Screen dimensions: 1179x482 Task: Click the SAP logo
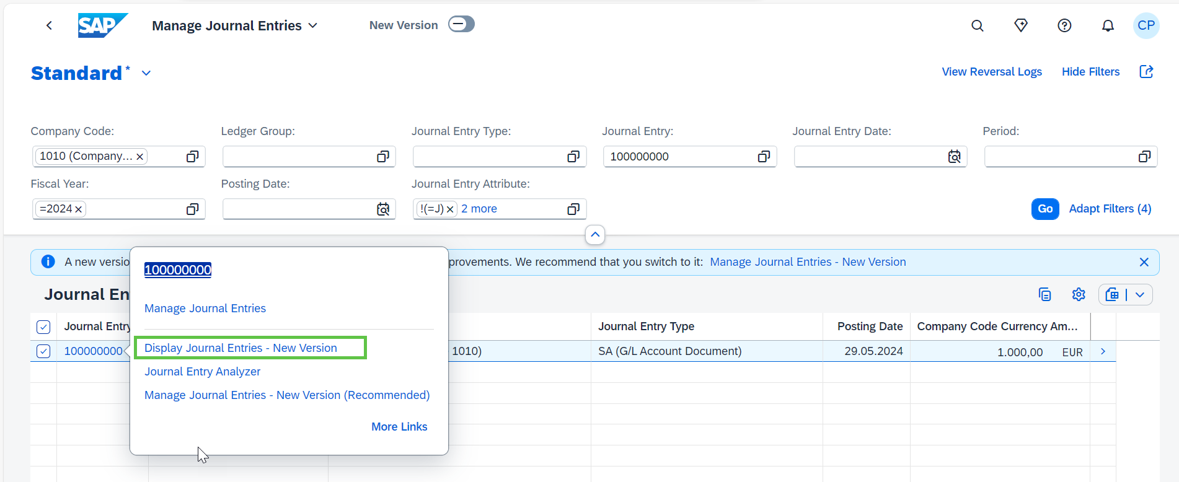coord(102,25)
